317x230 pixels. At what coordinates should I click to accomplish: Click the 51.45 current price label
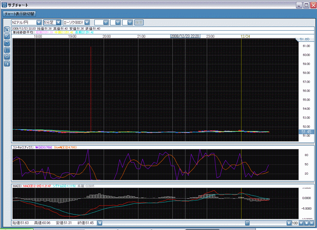[x=306, y=132]
